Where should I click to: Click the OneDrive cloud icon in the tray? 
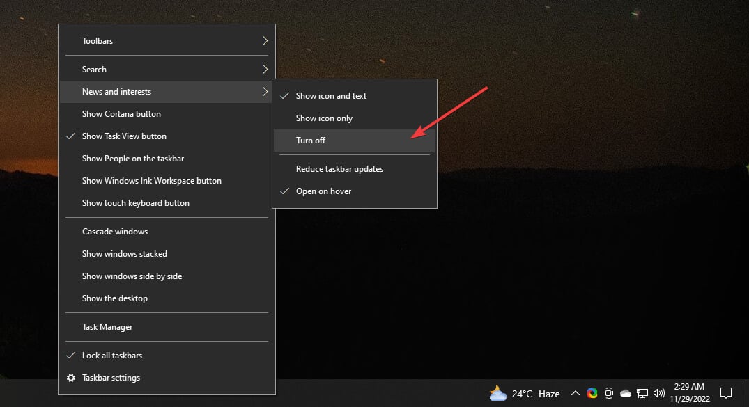coord(625,393)
